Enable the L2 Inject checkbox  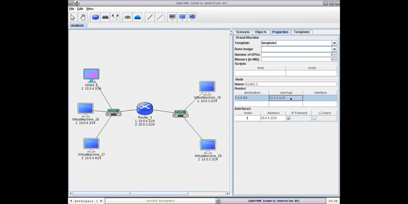(314, 118)
